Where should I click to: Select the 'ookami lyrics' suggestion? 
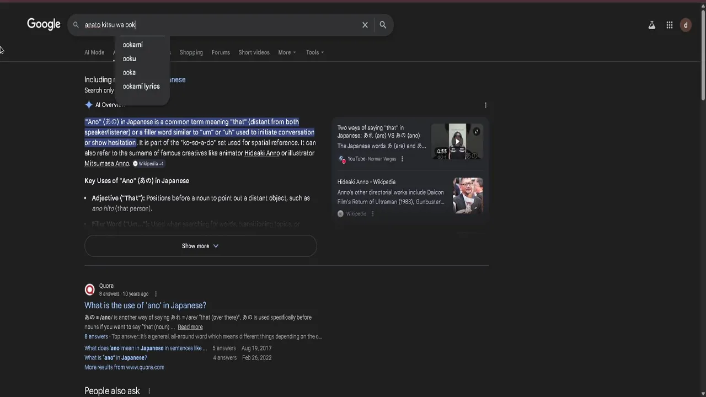(142, 86)
